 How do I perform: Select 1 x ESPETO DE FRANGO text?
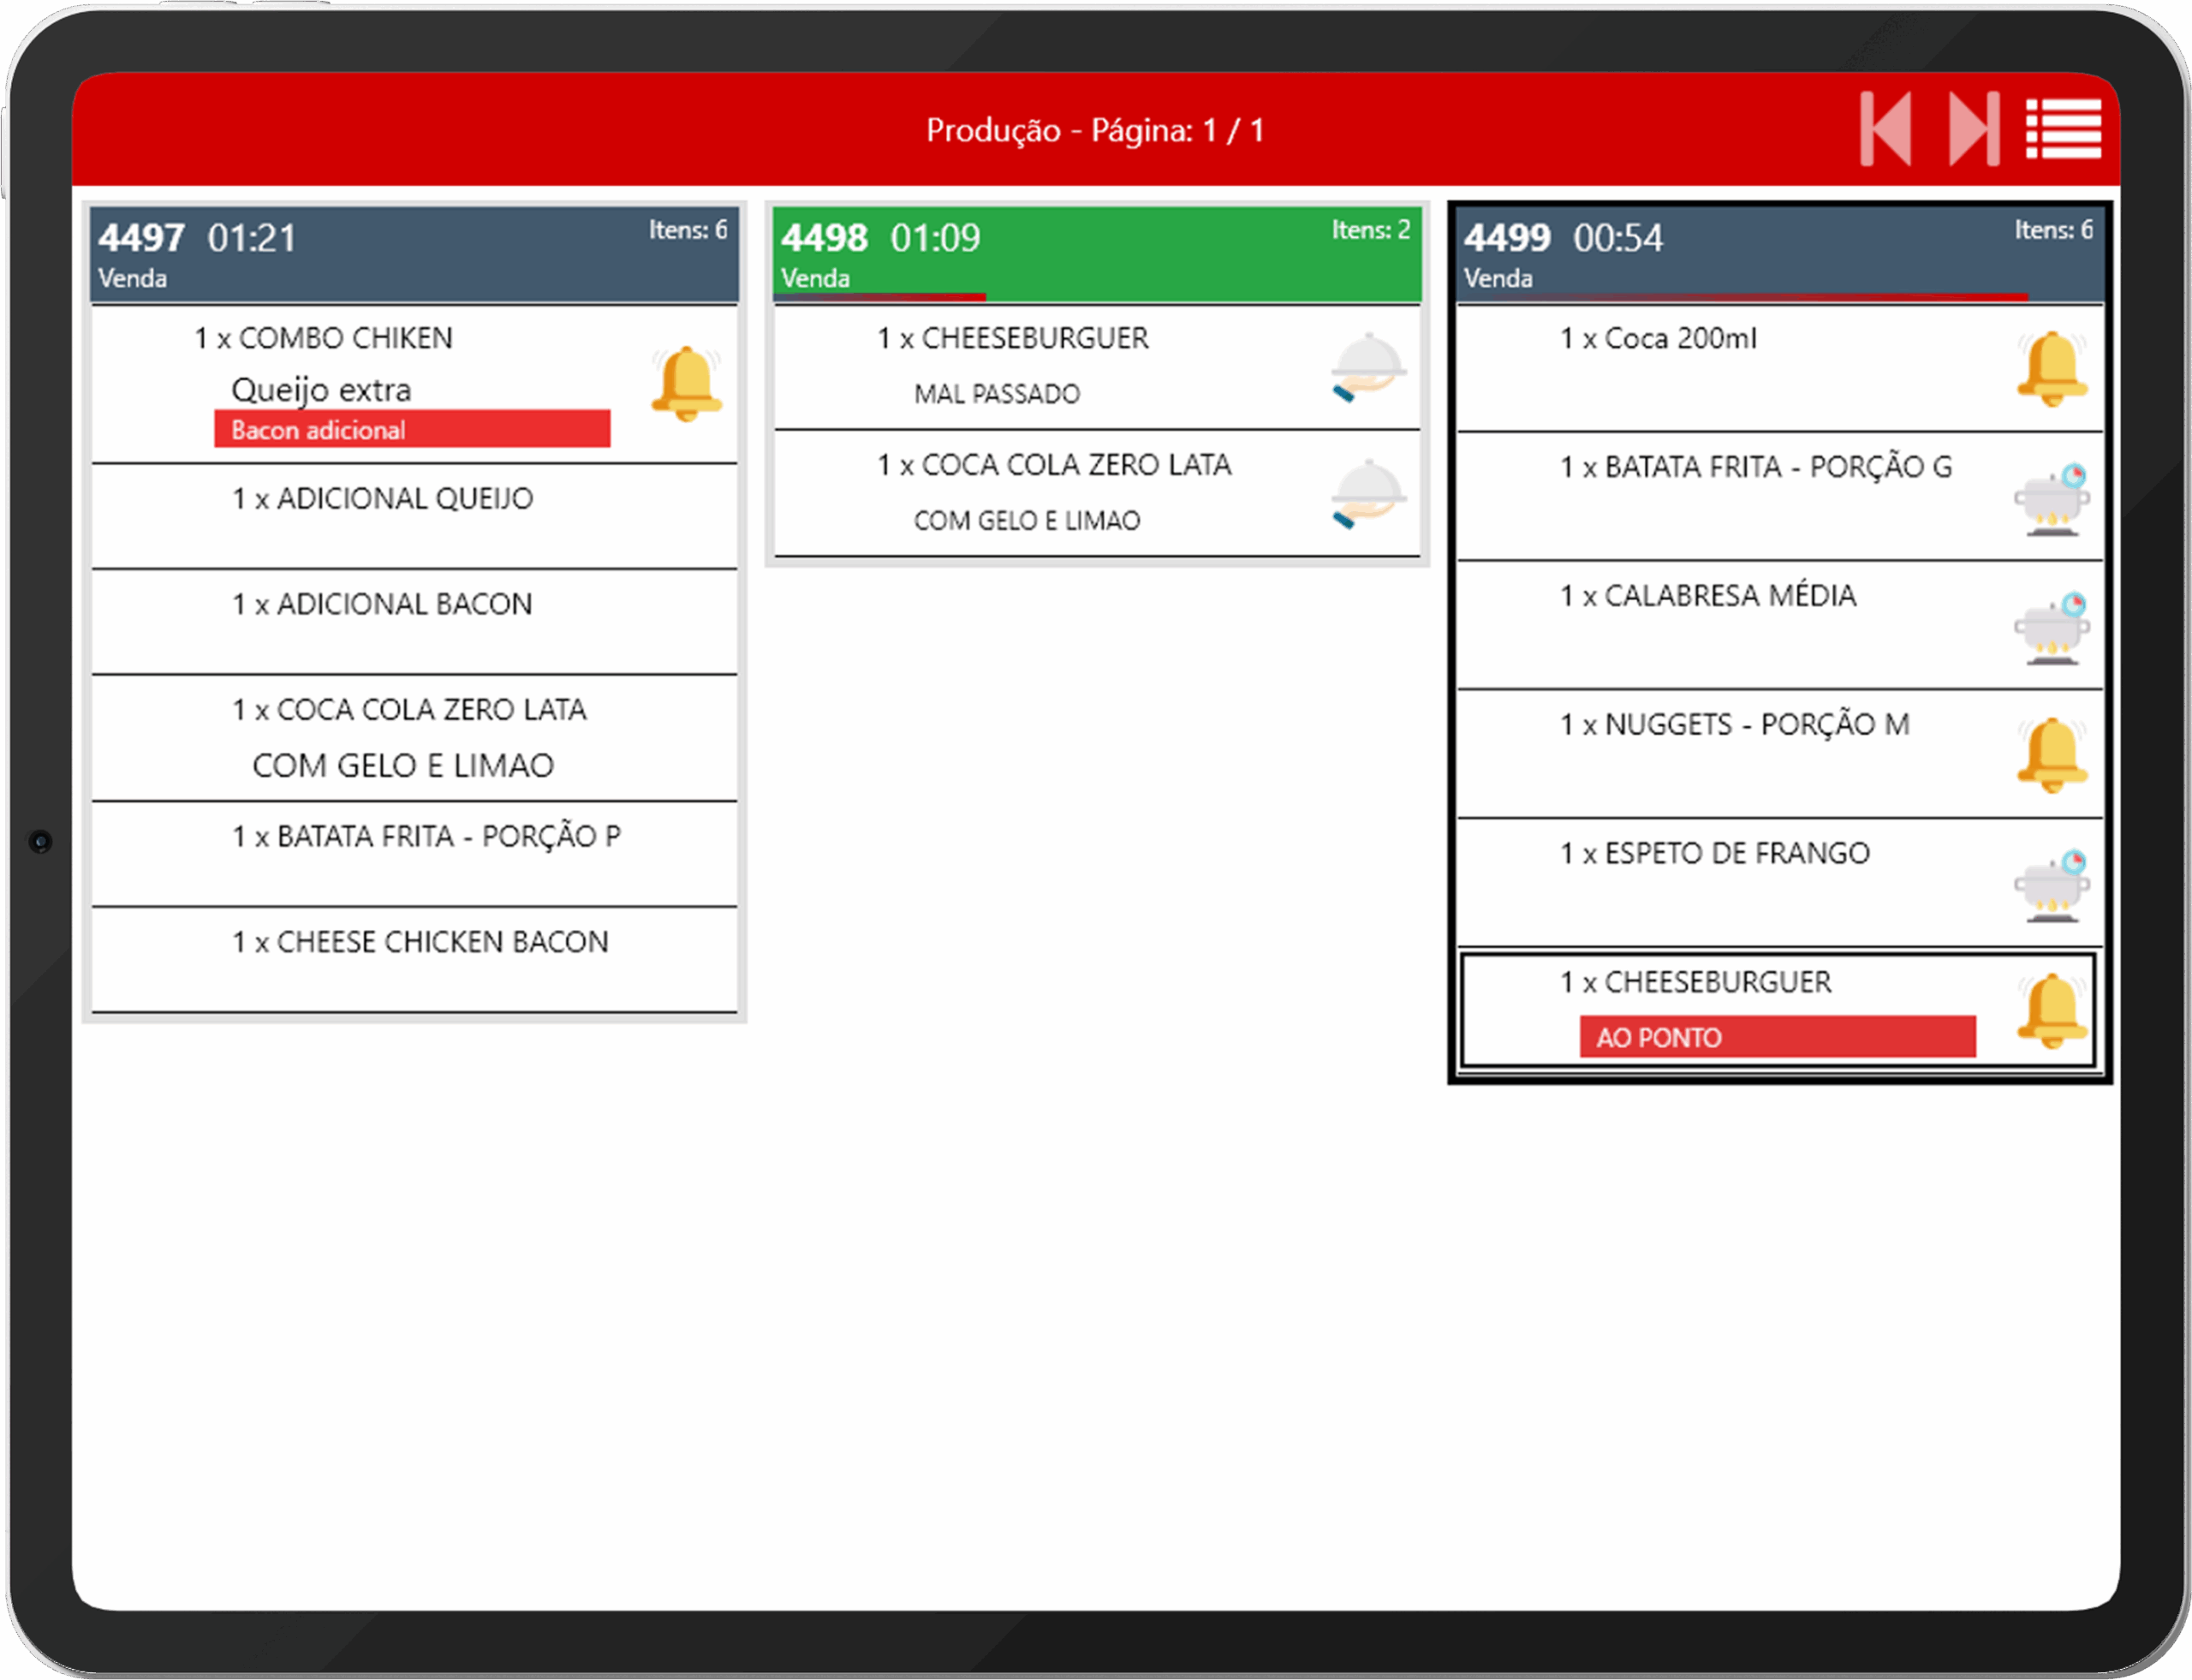point(1715,853)
